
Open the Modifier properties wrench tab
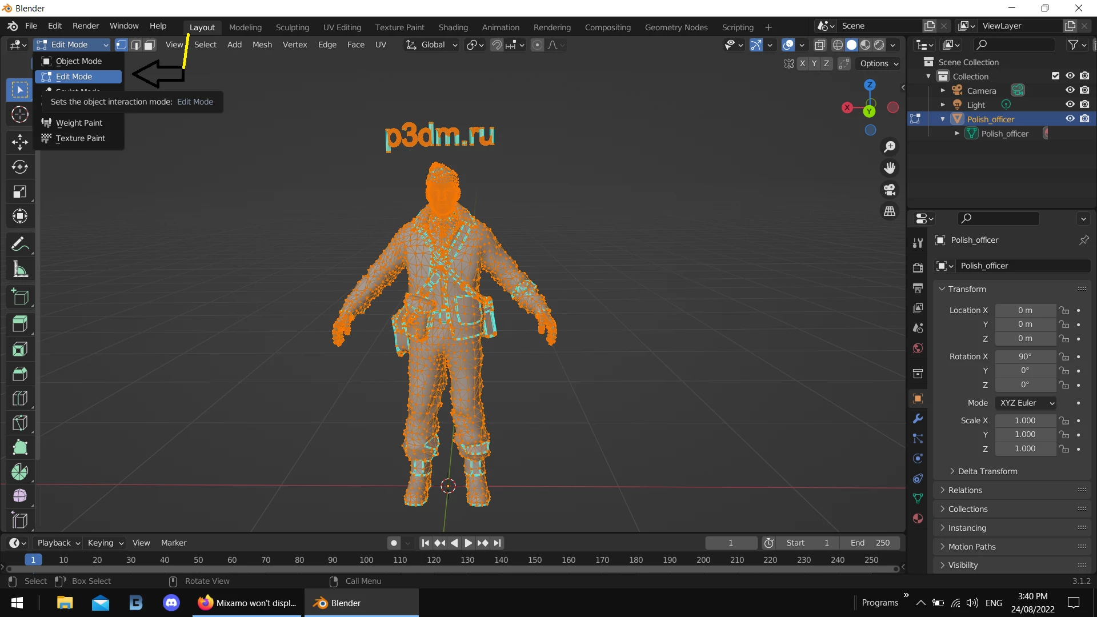[918, 419]
